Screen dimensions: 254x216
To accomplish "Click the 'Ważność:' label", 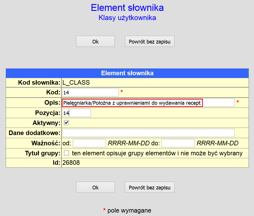I will pyautogui.click(x=46, y=143).
